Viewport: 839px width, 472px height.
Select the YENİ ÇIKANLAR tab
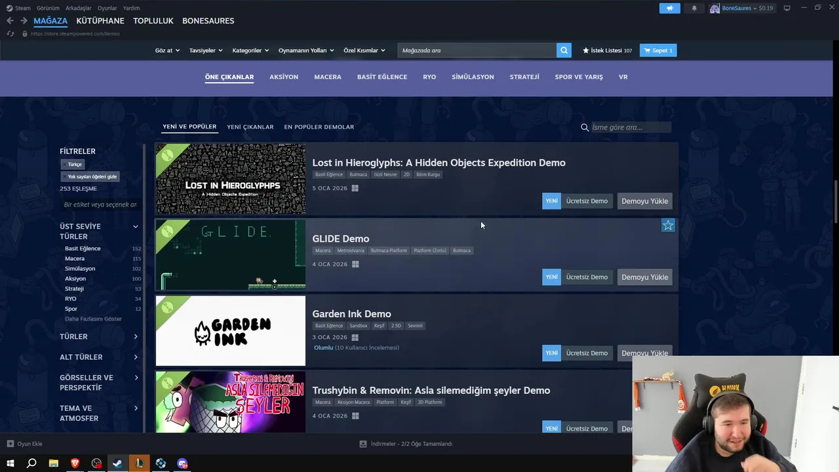coord(250,127)
